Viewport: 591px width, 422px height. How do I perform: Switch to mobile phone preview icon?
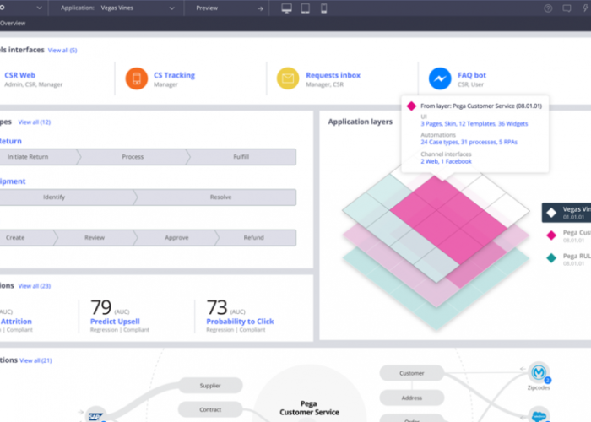[x=323, y=8]
